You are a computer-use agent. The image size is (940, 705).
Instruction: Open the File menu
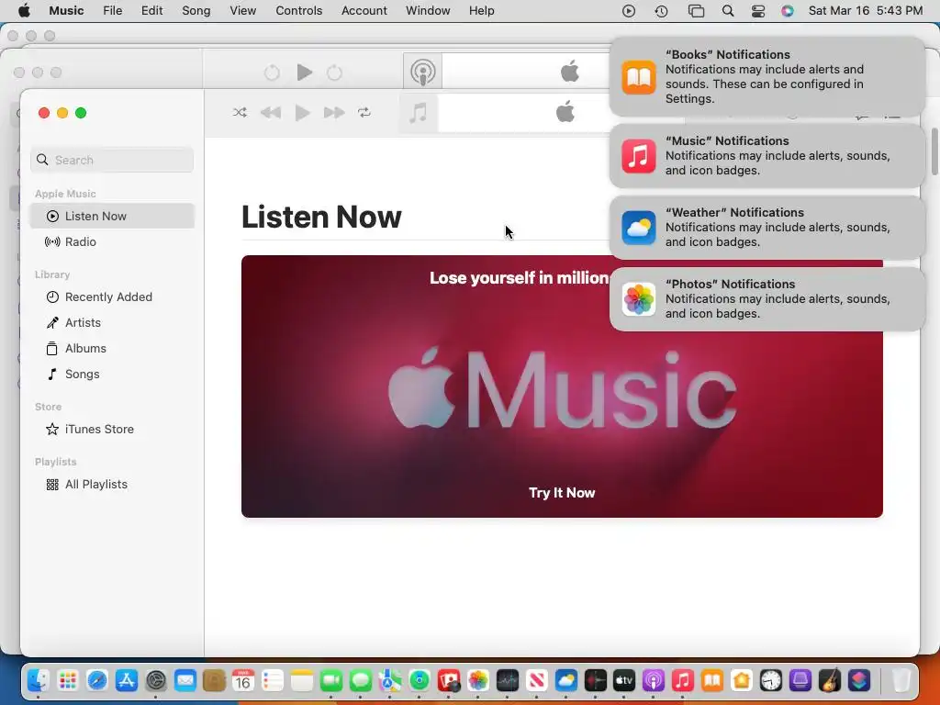point(112,11)
